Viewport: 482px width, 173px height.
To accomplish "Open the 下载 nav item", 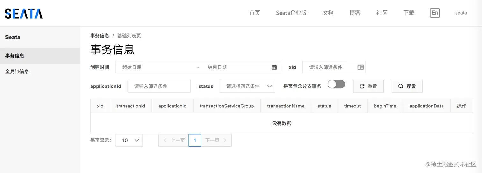I will click(409, 13).
